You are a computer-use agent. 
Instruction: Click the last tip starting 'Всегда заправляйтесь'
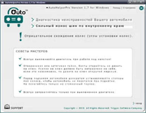pos(69,92)
